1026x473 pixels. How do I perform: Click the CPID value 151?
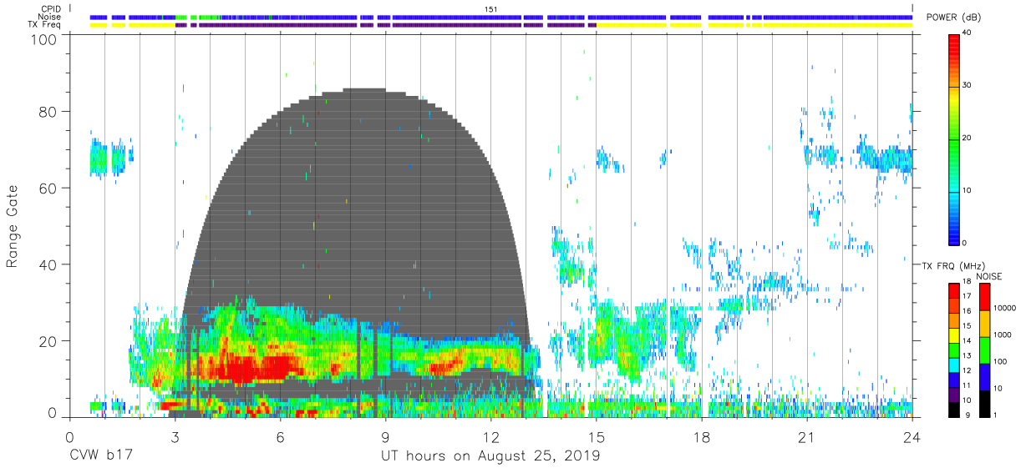click(x=490, y=8)
